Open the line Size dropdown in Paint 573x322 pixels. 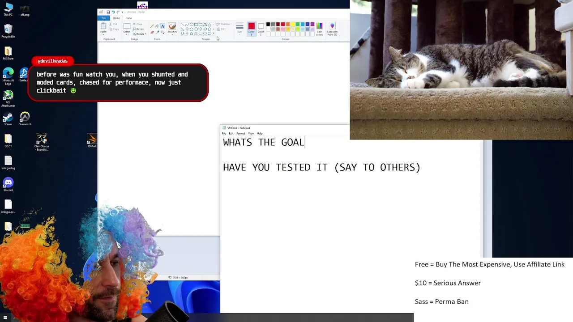pyautogui.click(x=239, y=29)
